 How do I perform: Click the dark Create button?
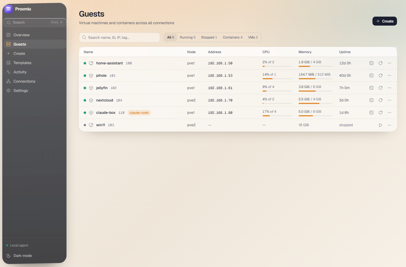pyautogui.click(x=385, y=21)
